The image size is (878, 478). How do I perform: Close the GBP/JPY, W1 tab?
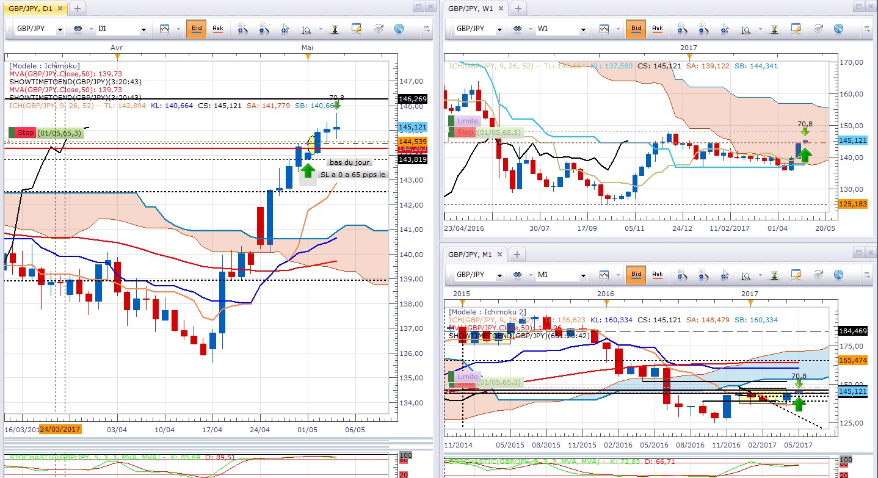(501, 9)
